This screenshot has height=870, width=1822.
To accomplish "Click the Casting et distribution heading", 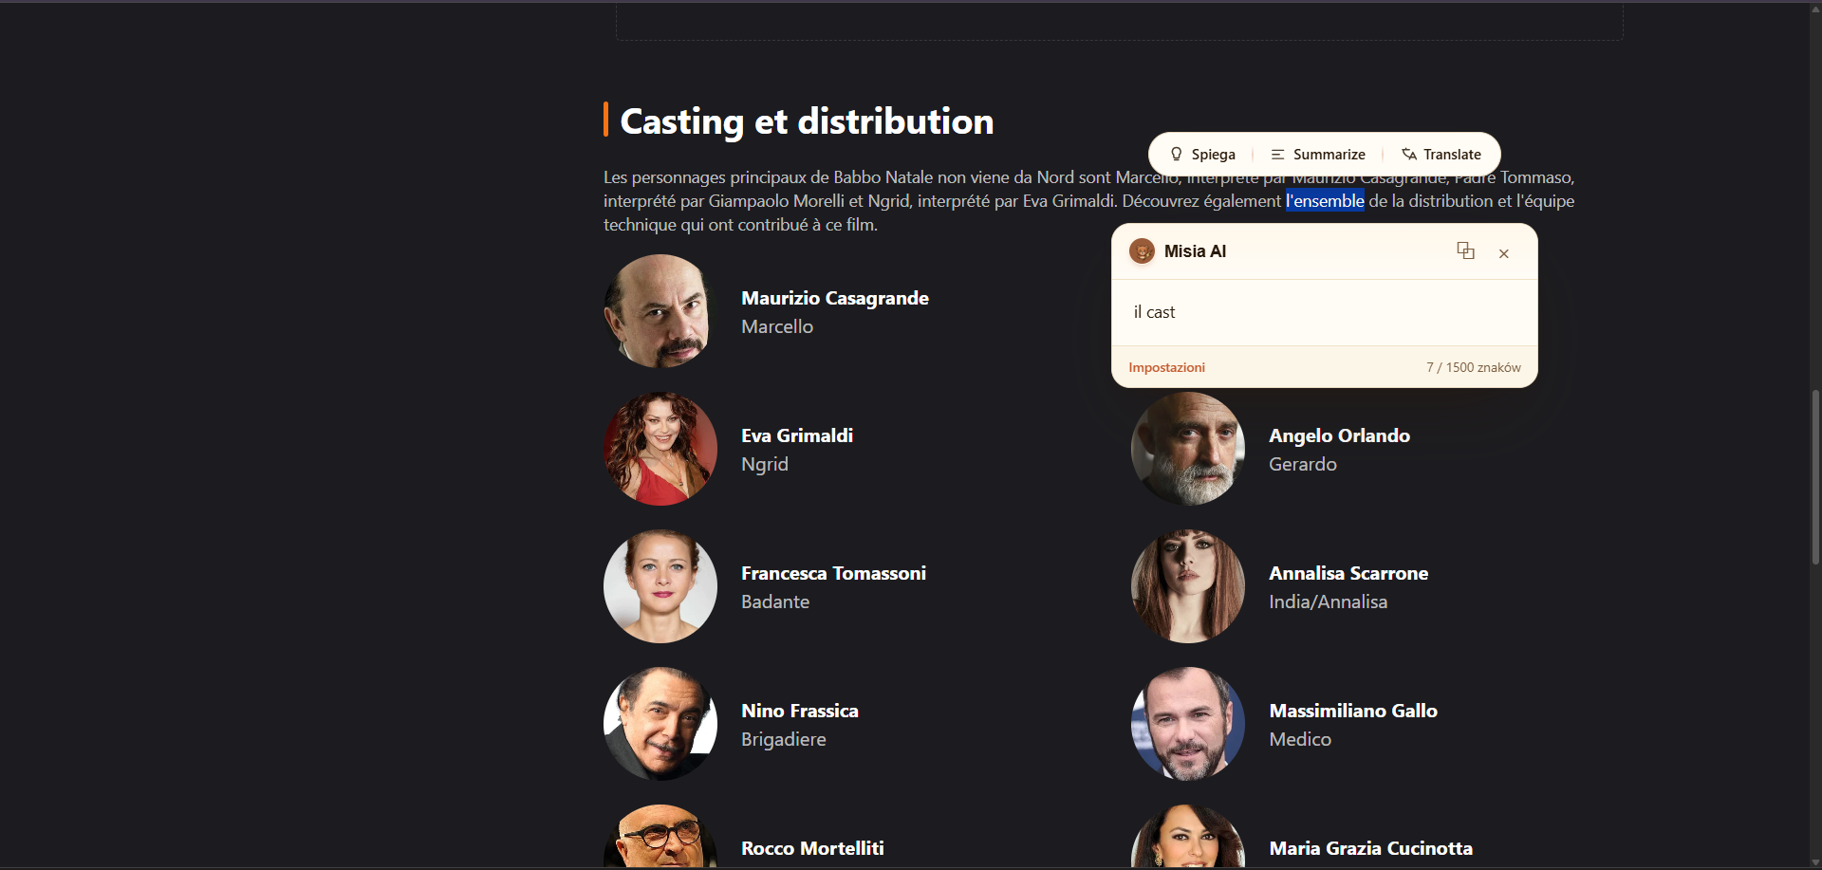I will click(807, 121).
